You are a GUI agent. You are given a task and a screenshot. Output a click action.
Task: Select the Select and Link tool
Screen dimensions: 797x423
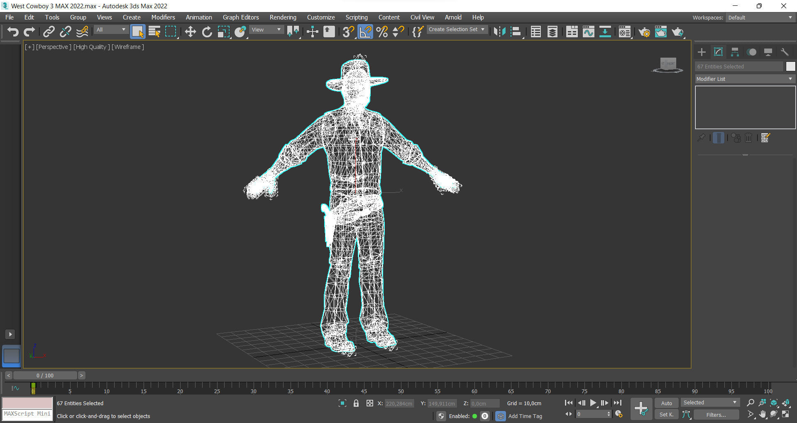(x=49, y=32)
